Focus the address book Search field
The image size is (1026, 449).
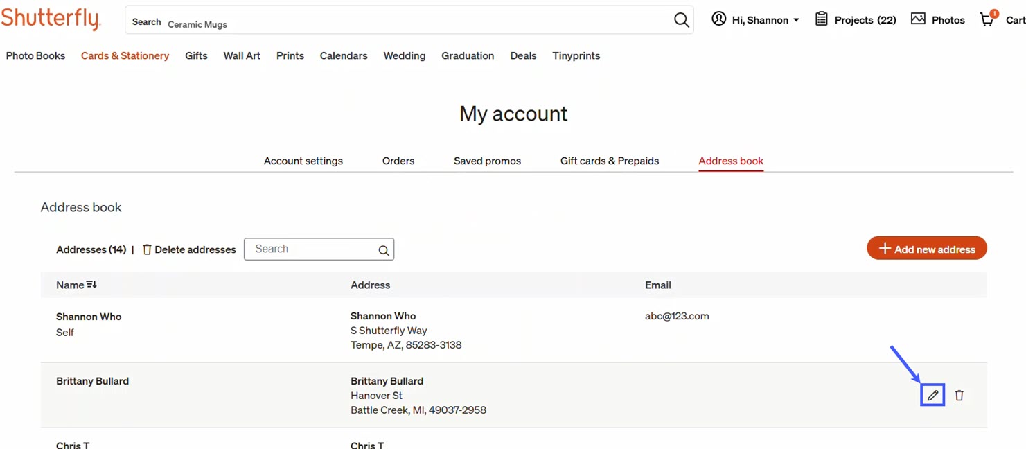(319, 249)
